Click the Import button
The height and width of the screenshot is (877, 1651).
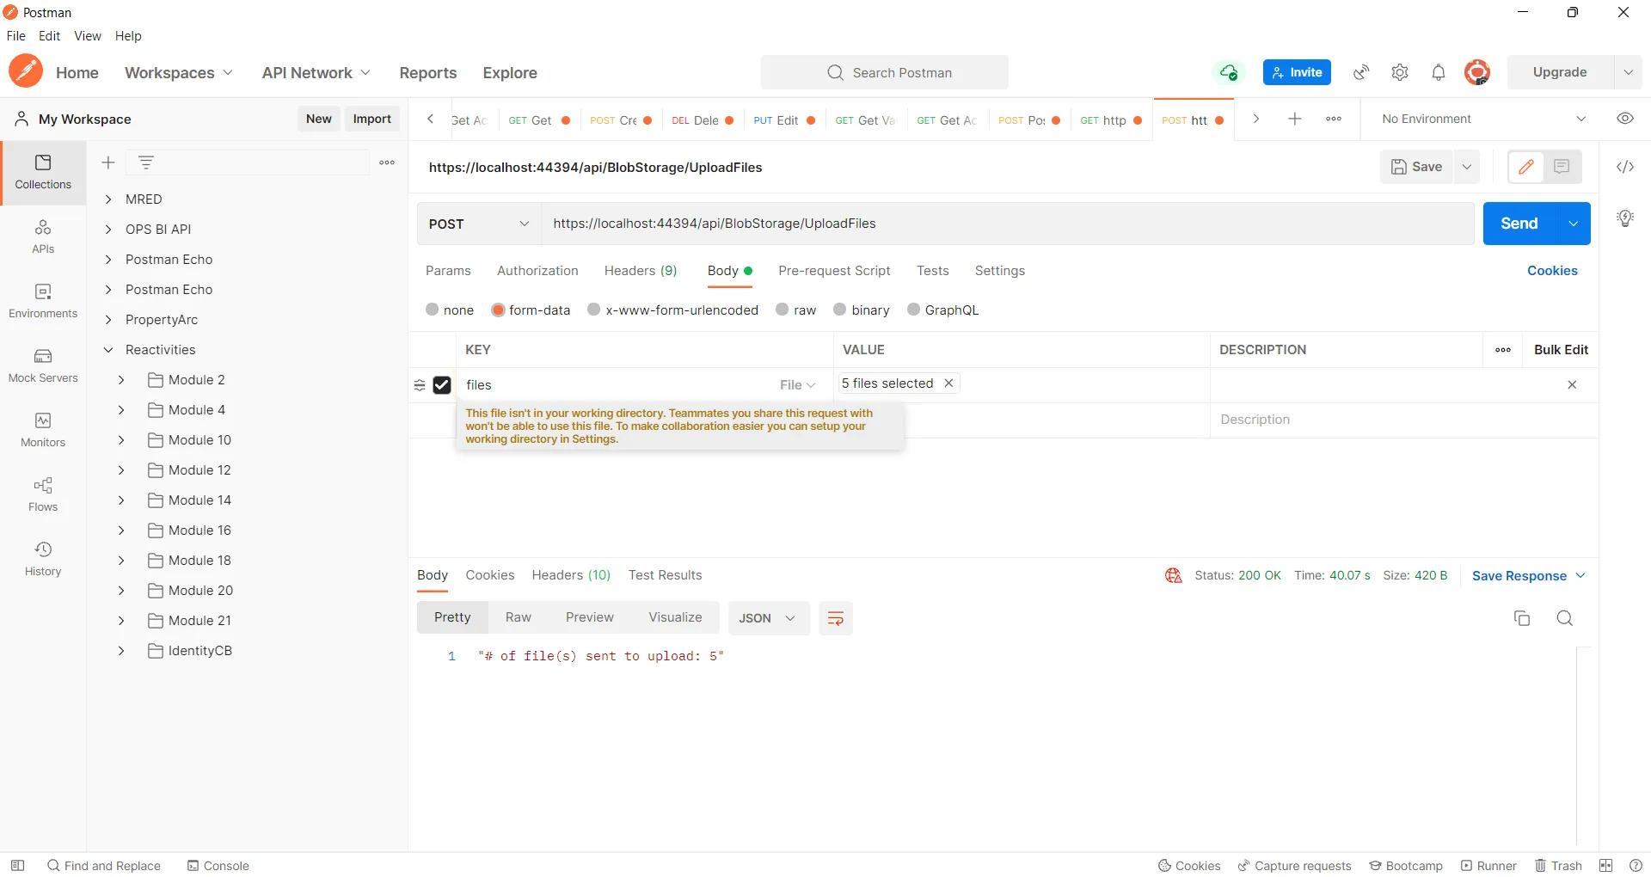[x=371, y=119]
